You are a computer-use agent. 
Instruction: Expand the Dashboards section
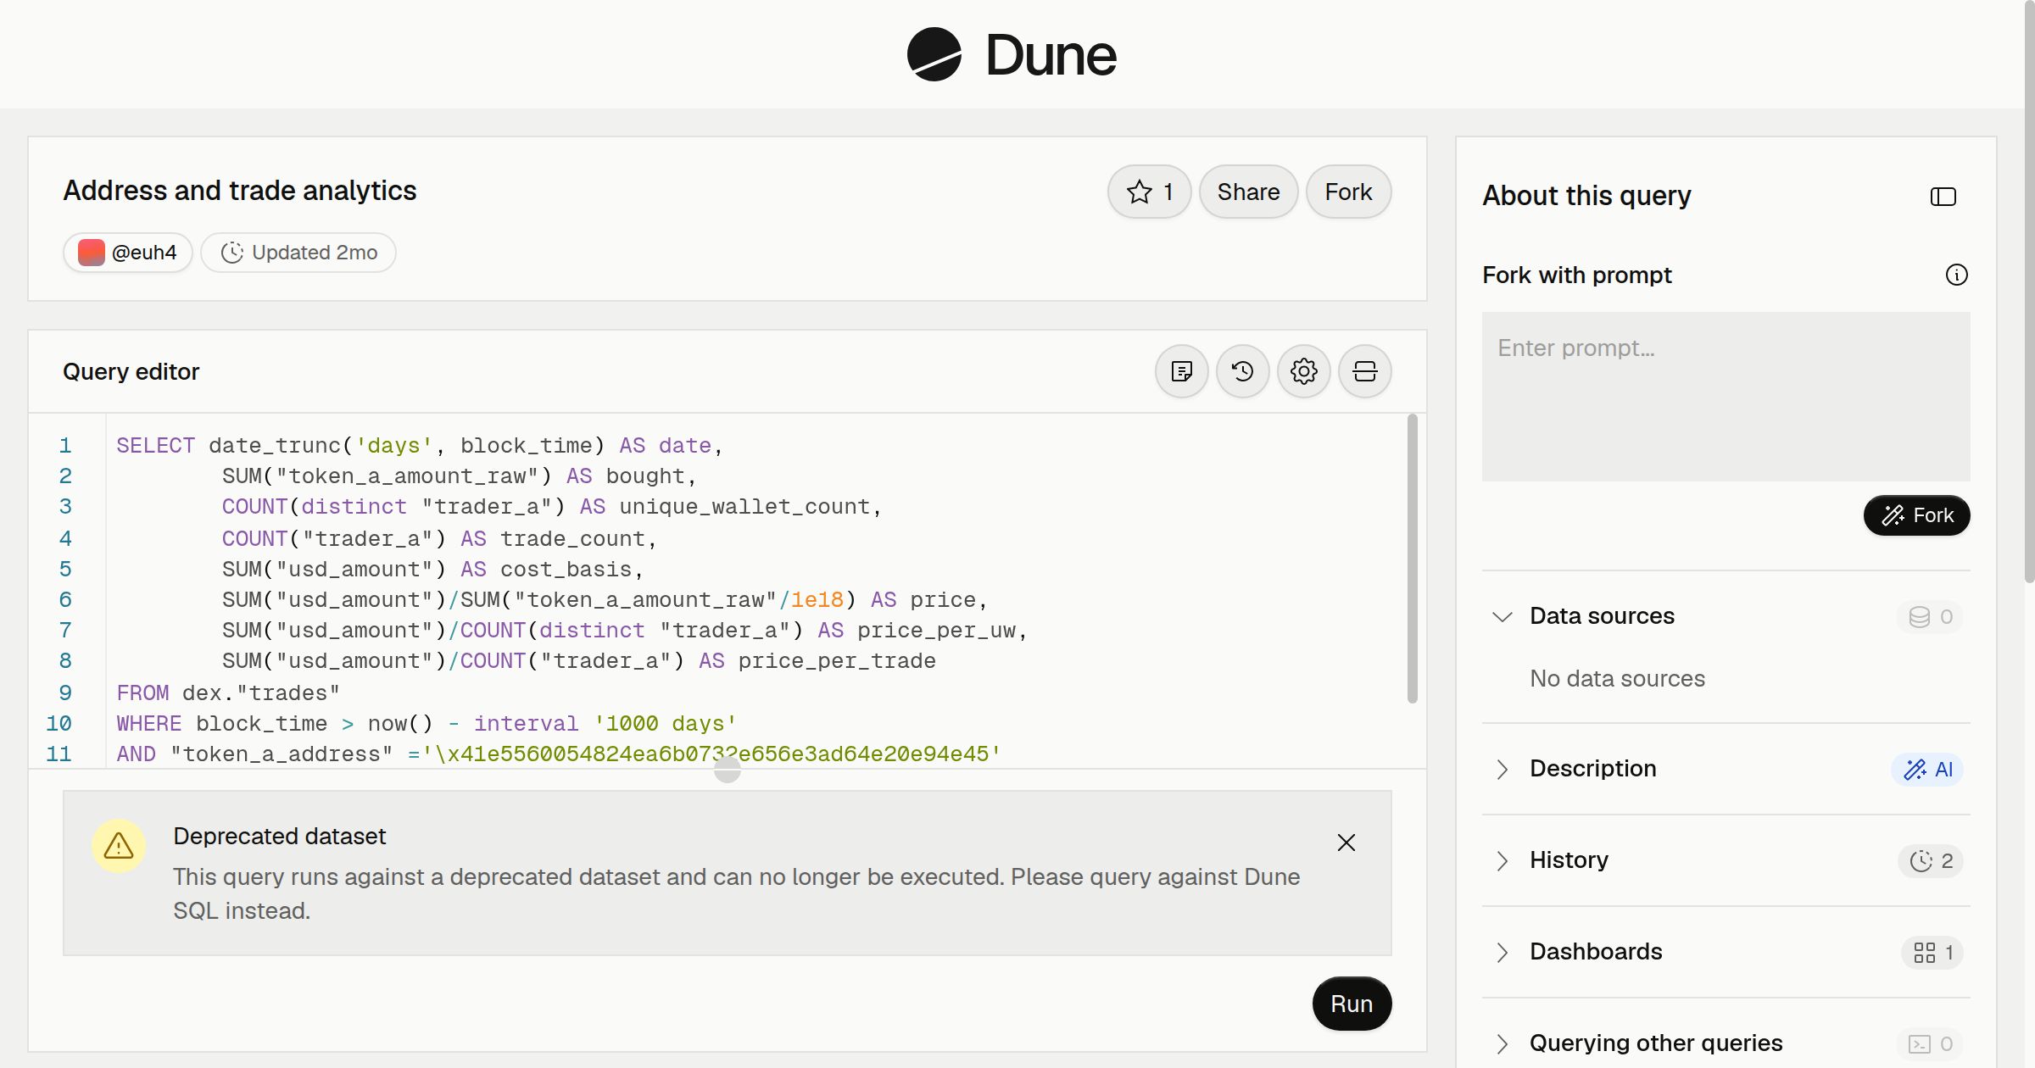pyautogui.click(x=1503, y=952)
